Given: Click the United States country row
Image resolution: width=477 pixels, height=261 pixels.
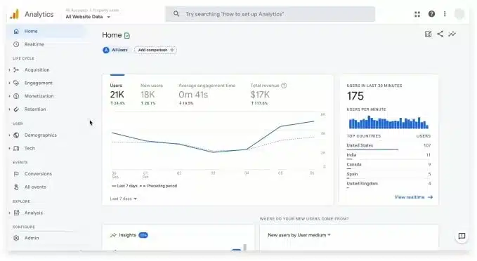Looking at the screenshot, I should (388, 147).
